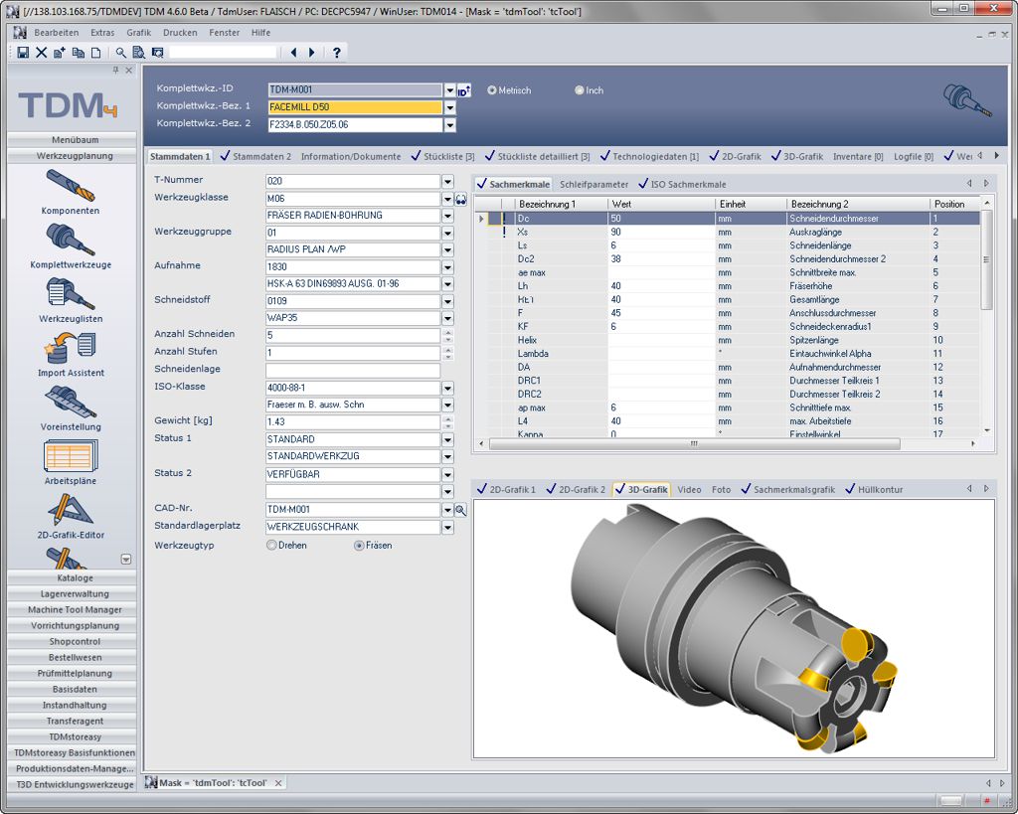Select the Metrisch radio button
Image resolution: width=1018 pixels, height=814 pixels.
pos(491,90)
